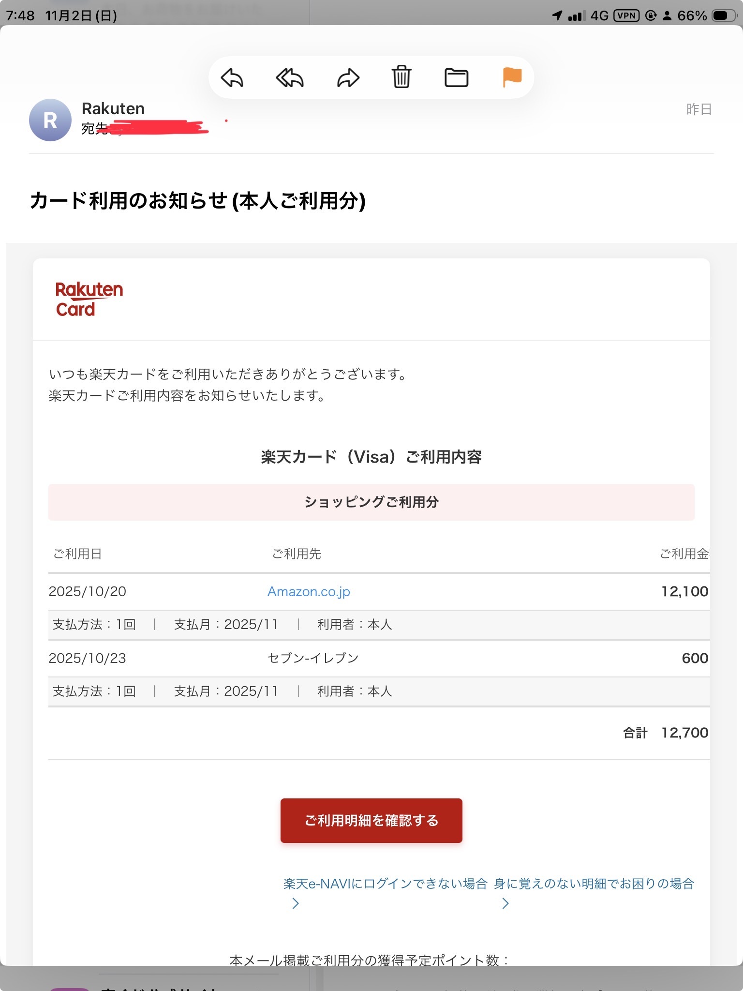Open the Amazon.co.jp merchant link

click(309, 591)
